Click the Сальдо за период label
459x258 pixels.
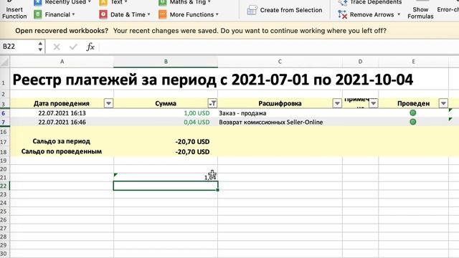[62, 141]
